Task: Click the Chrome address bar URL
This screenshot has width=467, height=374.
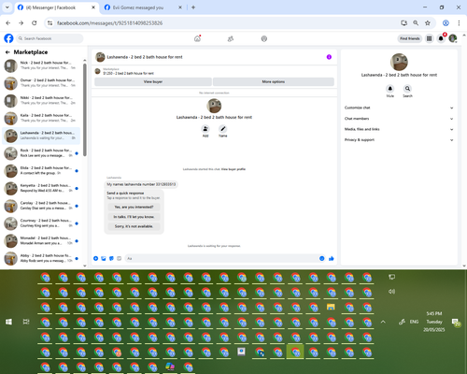Action: click(x=109, y=23)
